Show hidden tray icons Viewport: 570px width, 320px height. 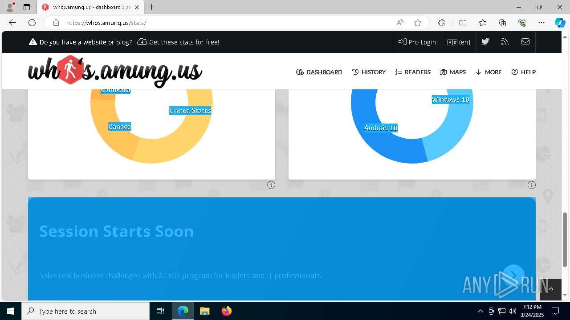[x=480, y=311]
